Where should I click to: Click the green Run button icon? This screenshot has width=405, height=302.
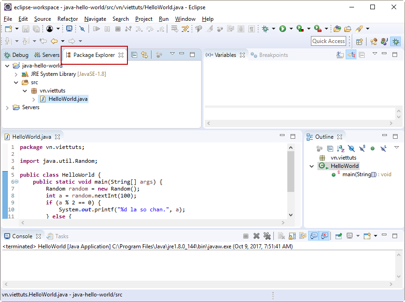(283, 29)
